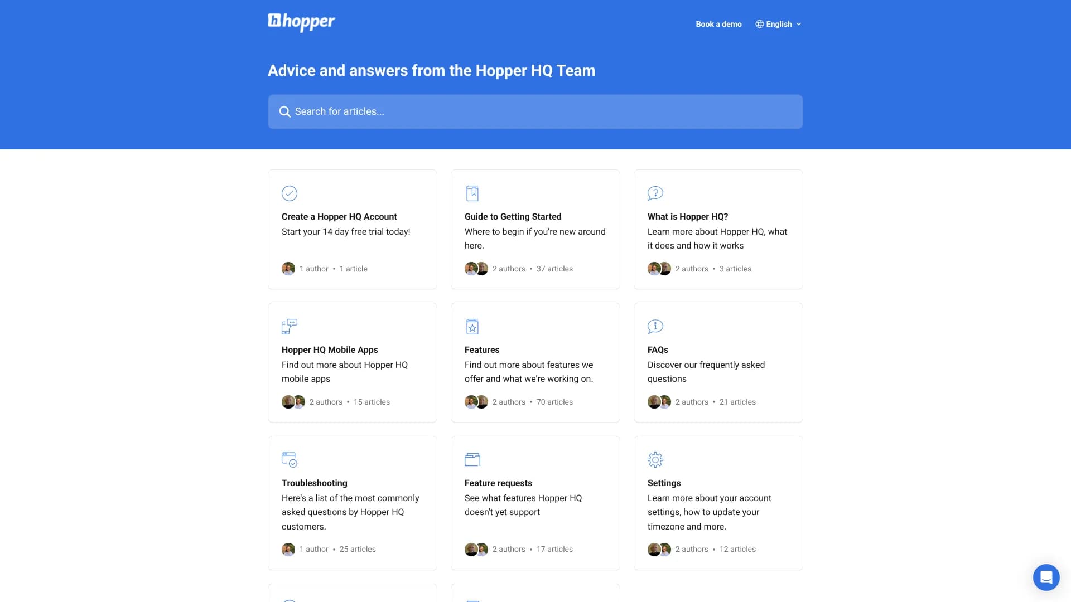
Task: Click the chat icon on Mobile Apps card
Action: click(x=289, y=327)
